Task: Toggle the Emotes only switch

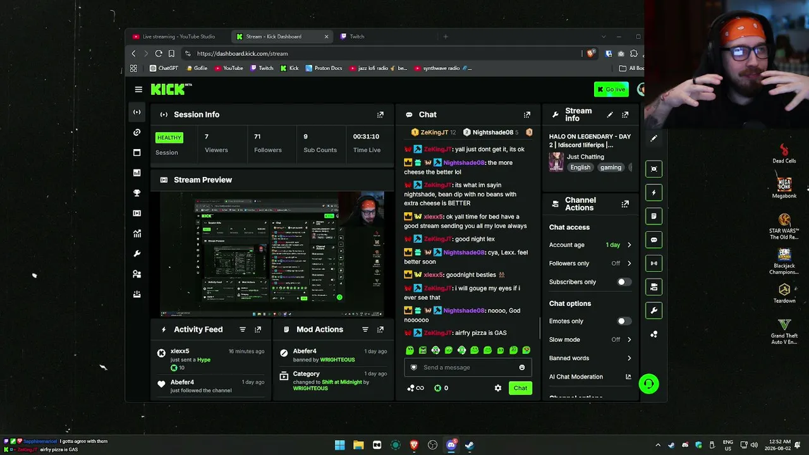Action: tap(624, 321)
